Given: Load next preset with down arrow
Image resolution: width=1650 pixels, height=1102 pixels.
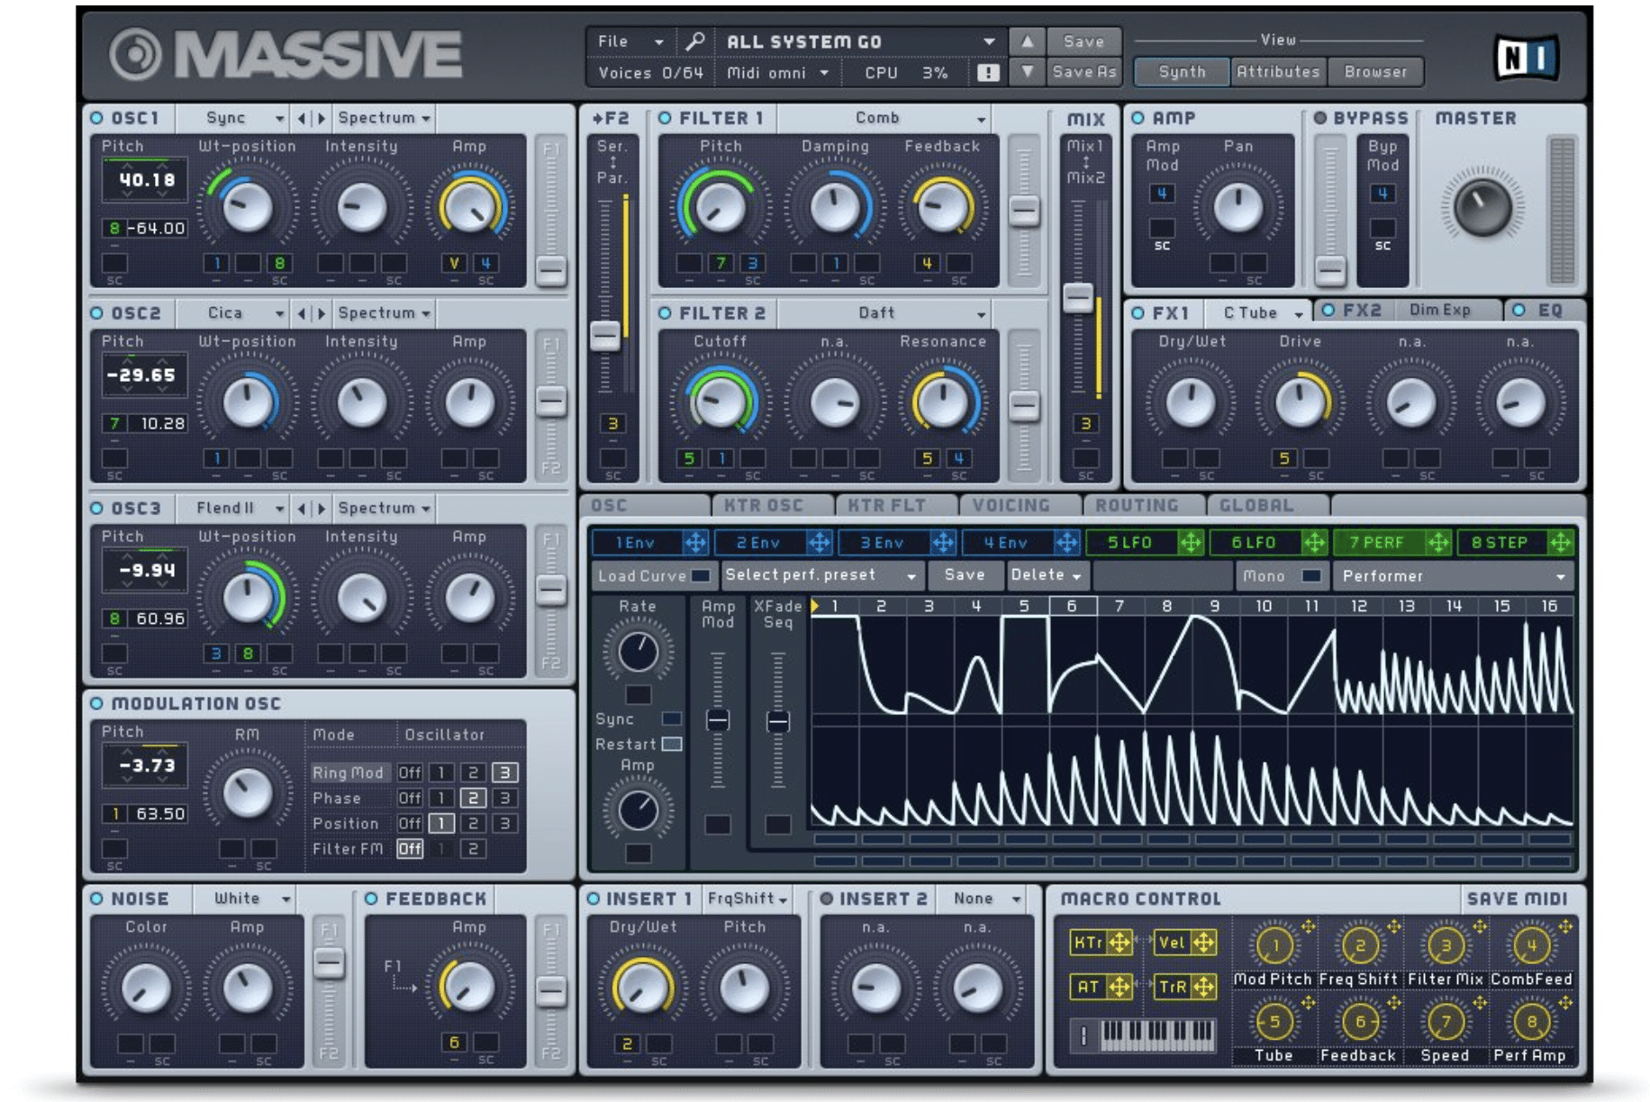Looking at the screenshot, I should coord(1027,71).
